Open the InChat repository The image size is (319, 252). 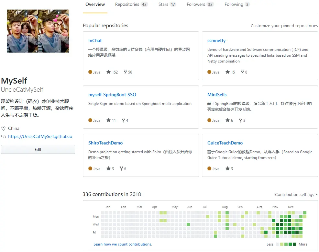click(95, 40)
